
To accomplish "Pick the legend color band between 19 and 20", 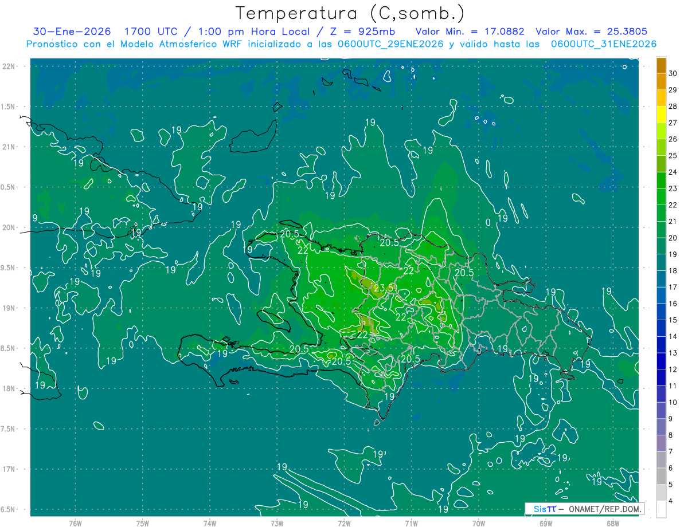I will 661,246.
